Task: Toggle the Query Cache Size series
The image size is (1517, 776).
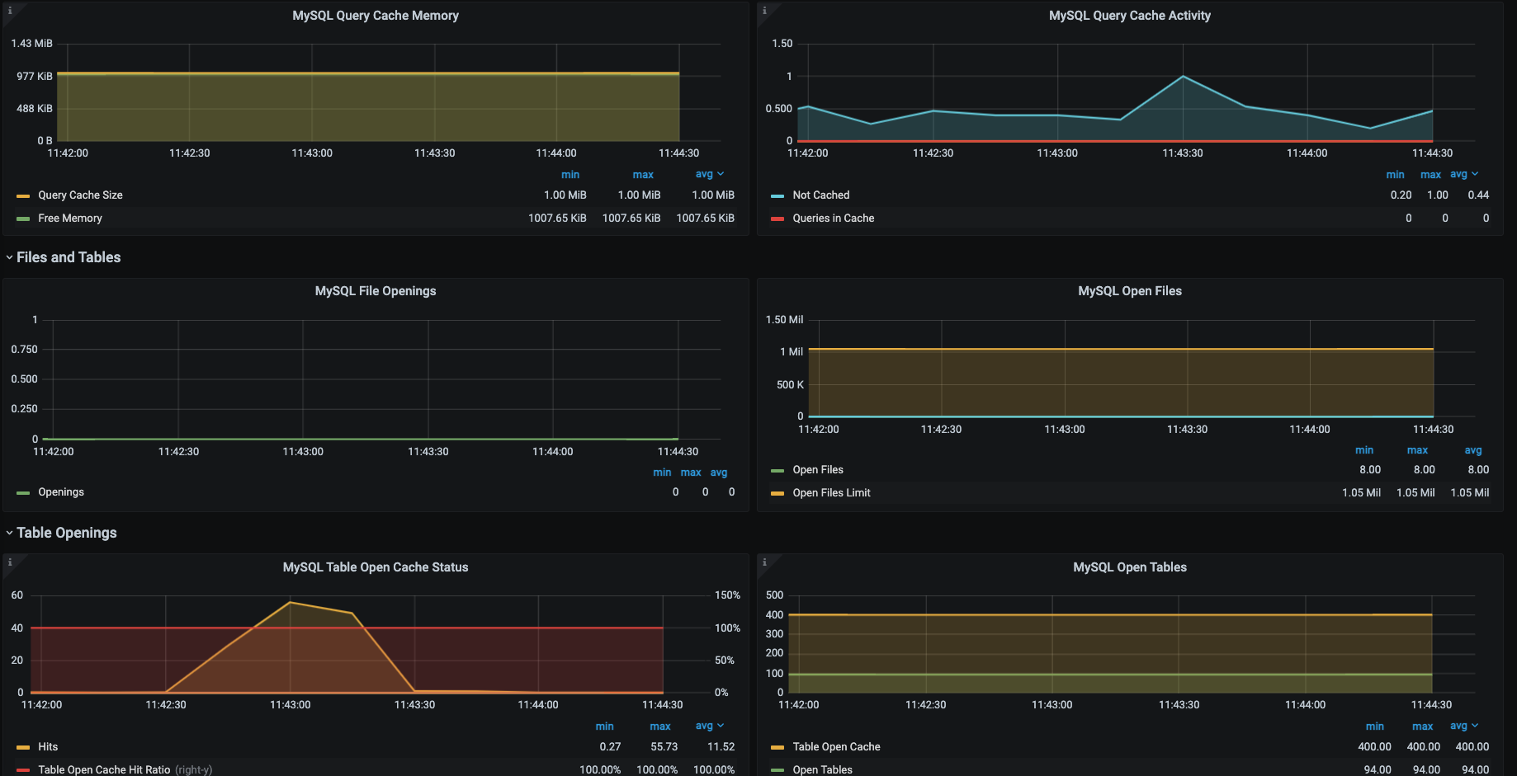Action: click(80, 195)
